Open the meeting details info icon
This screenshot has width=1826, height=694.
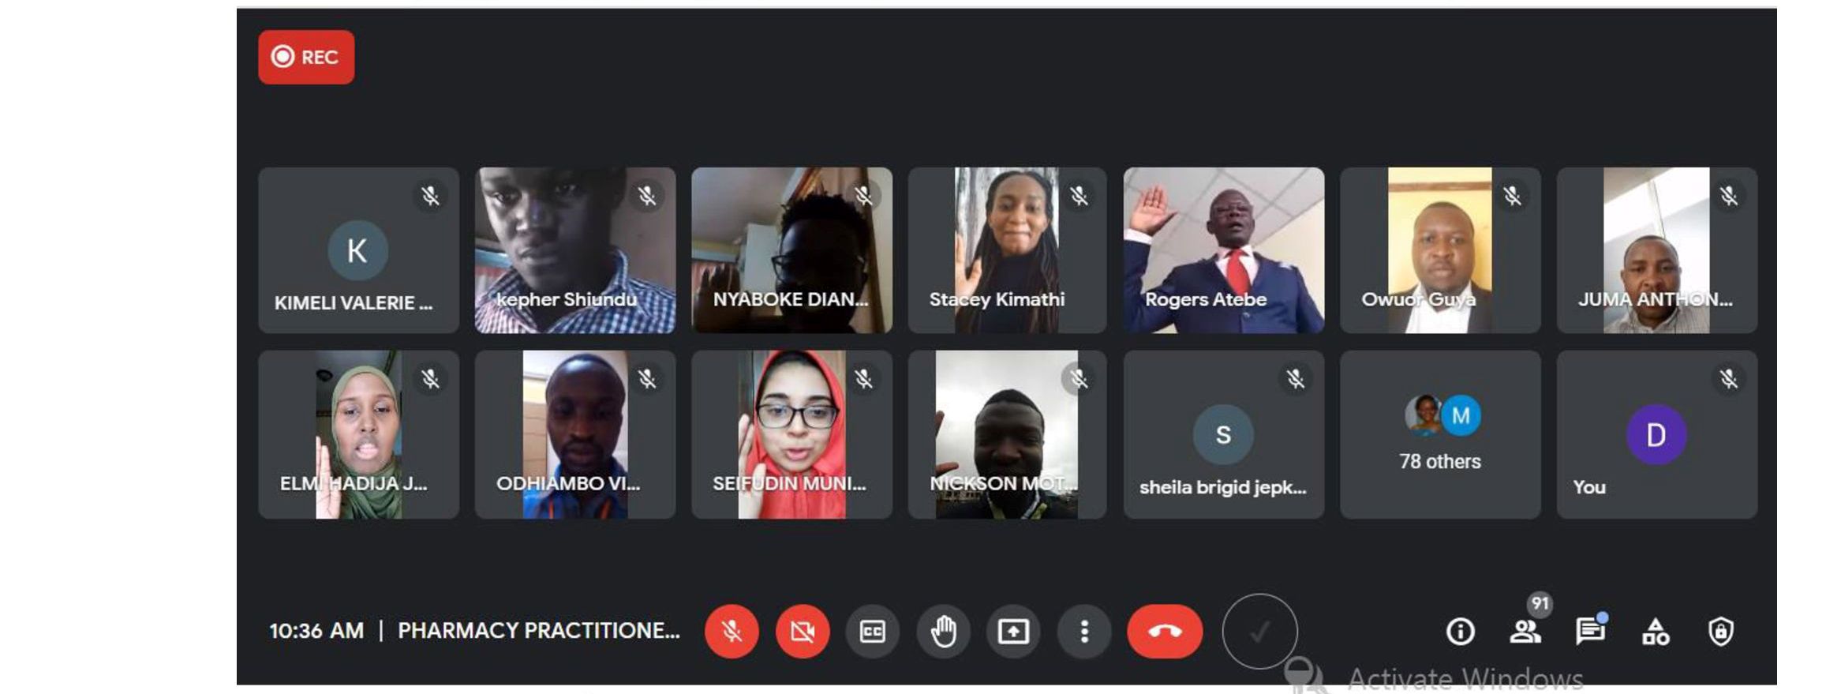tap(1460, 632)
